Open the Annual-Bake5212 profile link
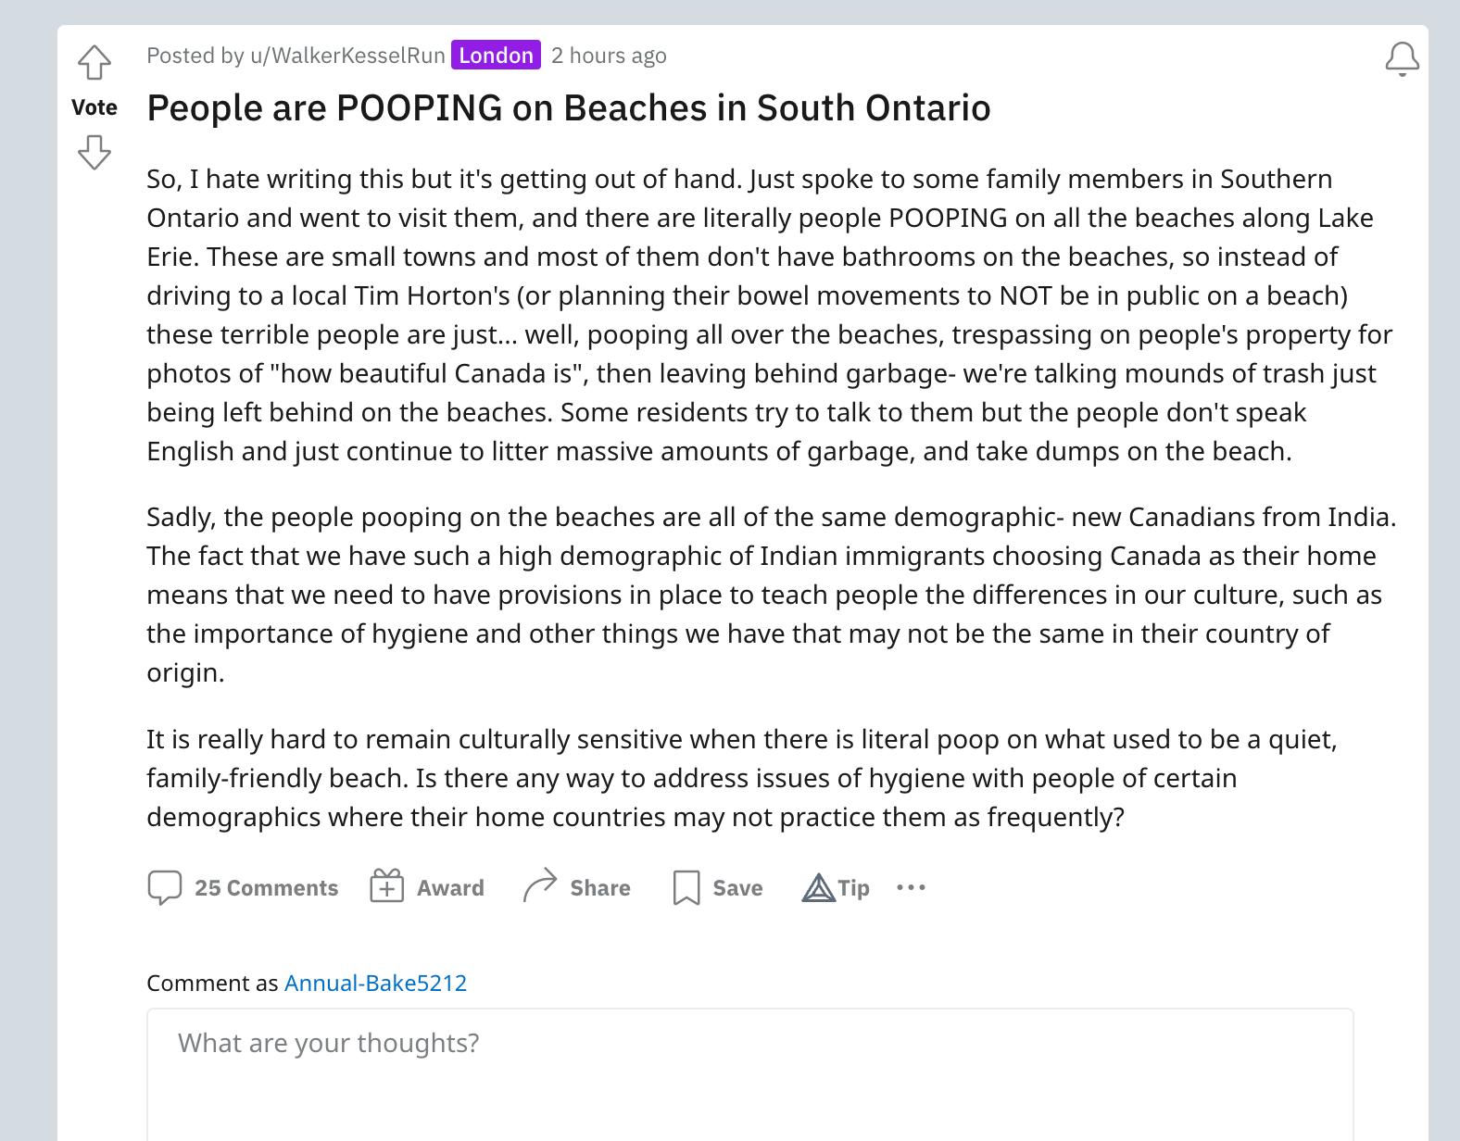 (x=375, y=983)
